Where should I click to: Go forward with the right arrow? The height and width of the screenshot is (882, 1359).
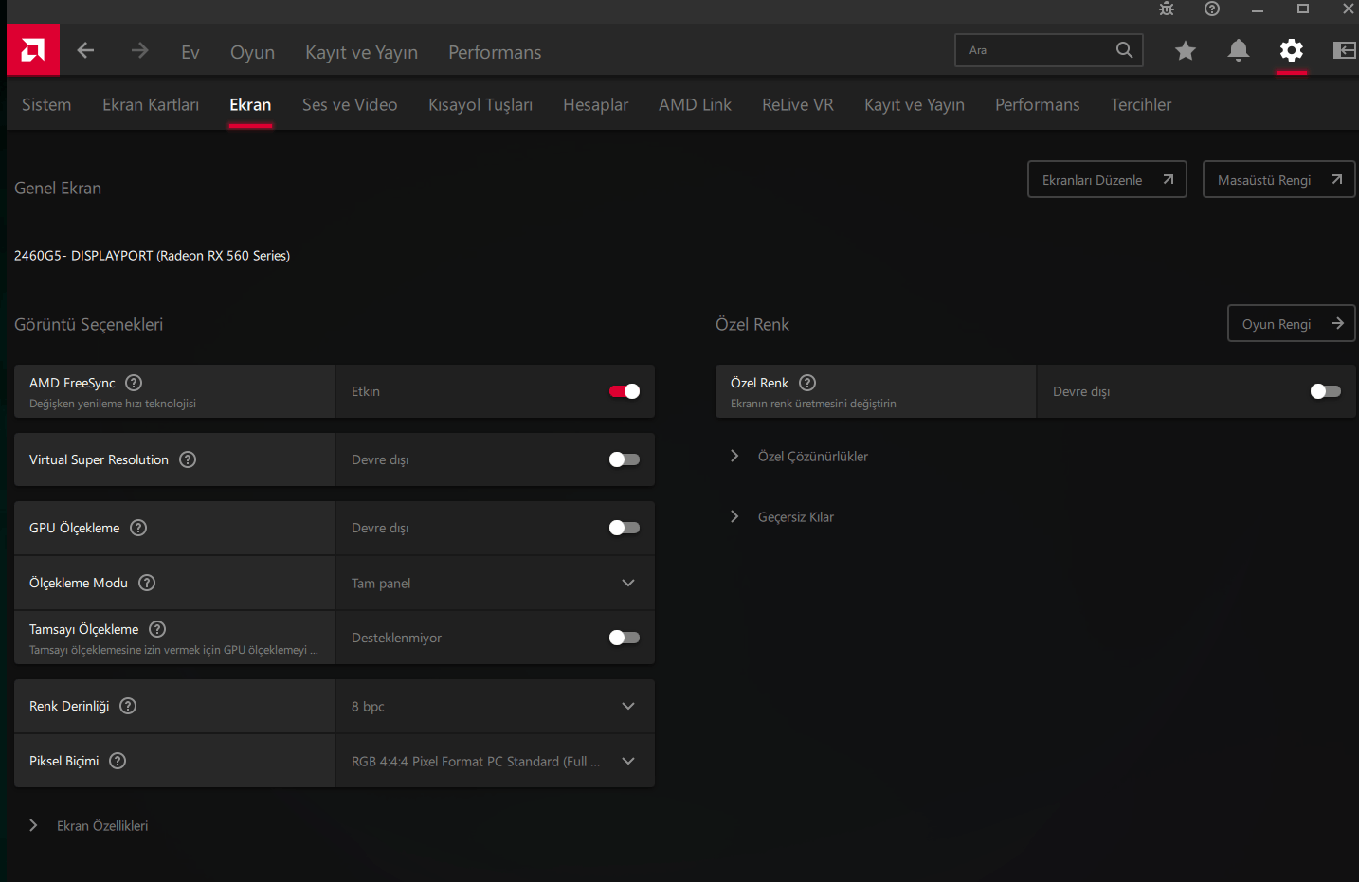[140, 50]
